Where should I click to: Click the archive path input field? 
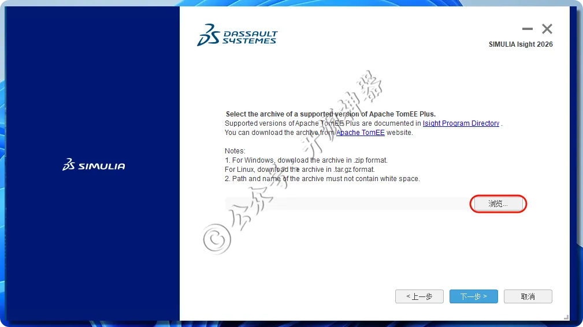(348, 204)
